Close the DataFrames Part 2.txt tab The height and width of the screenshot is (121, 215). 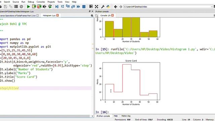click(x=38, y=15)
